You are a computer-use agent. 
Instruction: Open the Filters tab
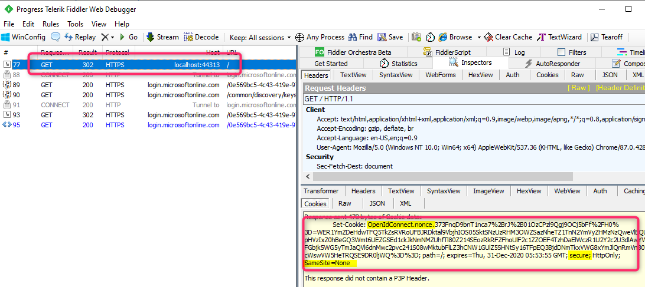click(x=571, y=52)
